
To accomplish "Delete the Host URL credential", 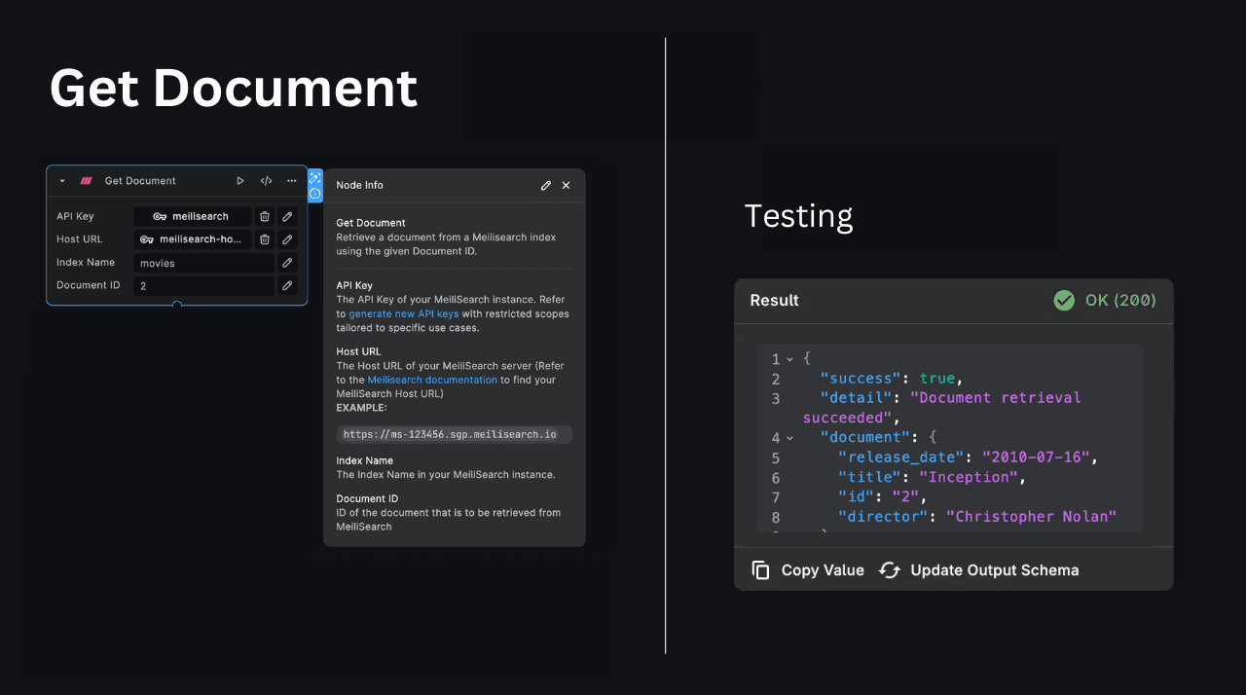I will pyautogui.click(x=264, y=239).
